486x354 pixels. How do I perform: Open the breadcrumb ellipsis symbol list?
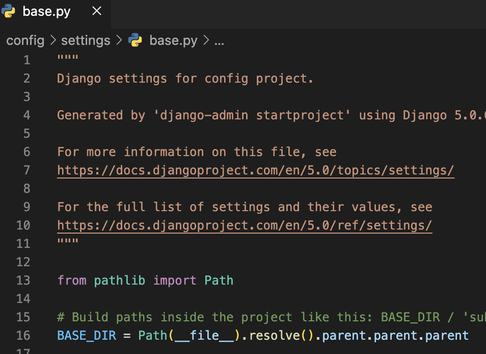pos(219,42)
